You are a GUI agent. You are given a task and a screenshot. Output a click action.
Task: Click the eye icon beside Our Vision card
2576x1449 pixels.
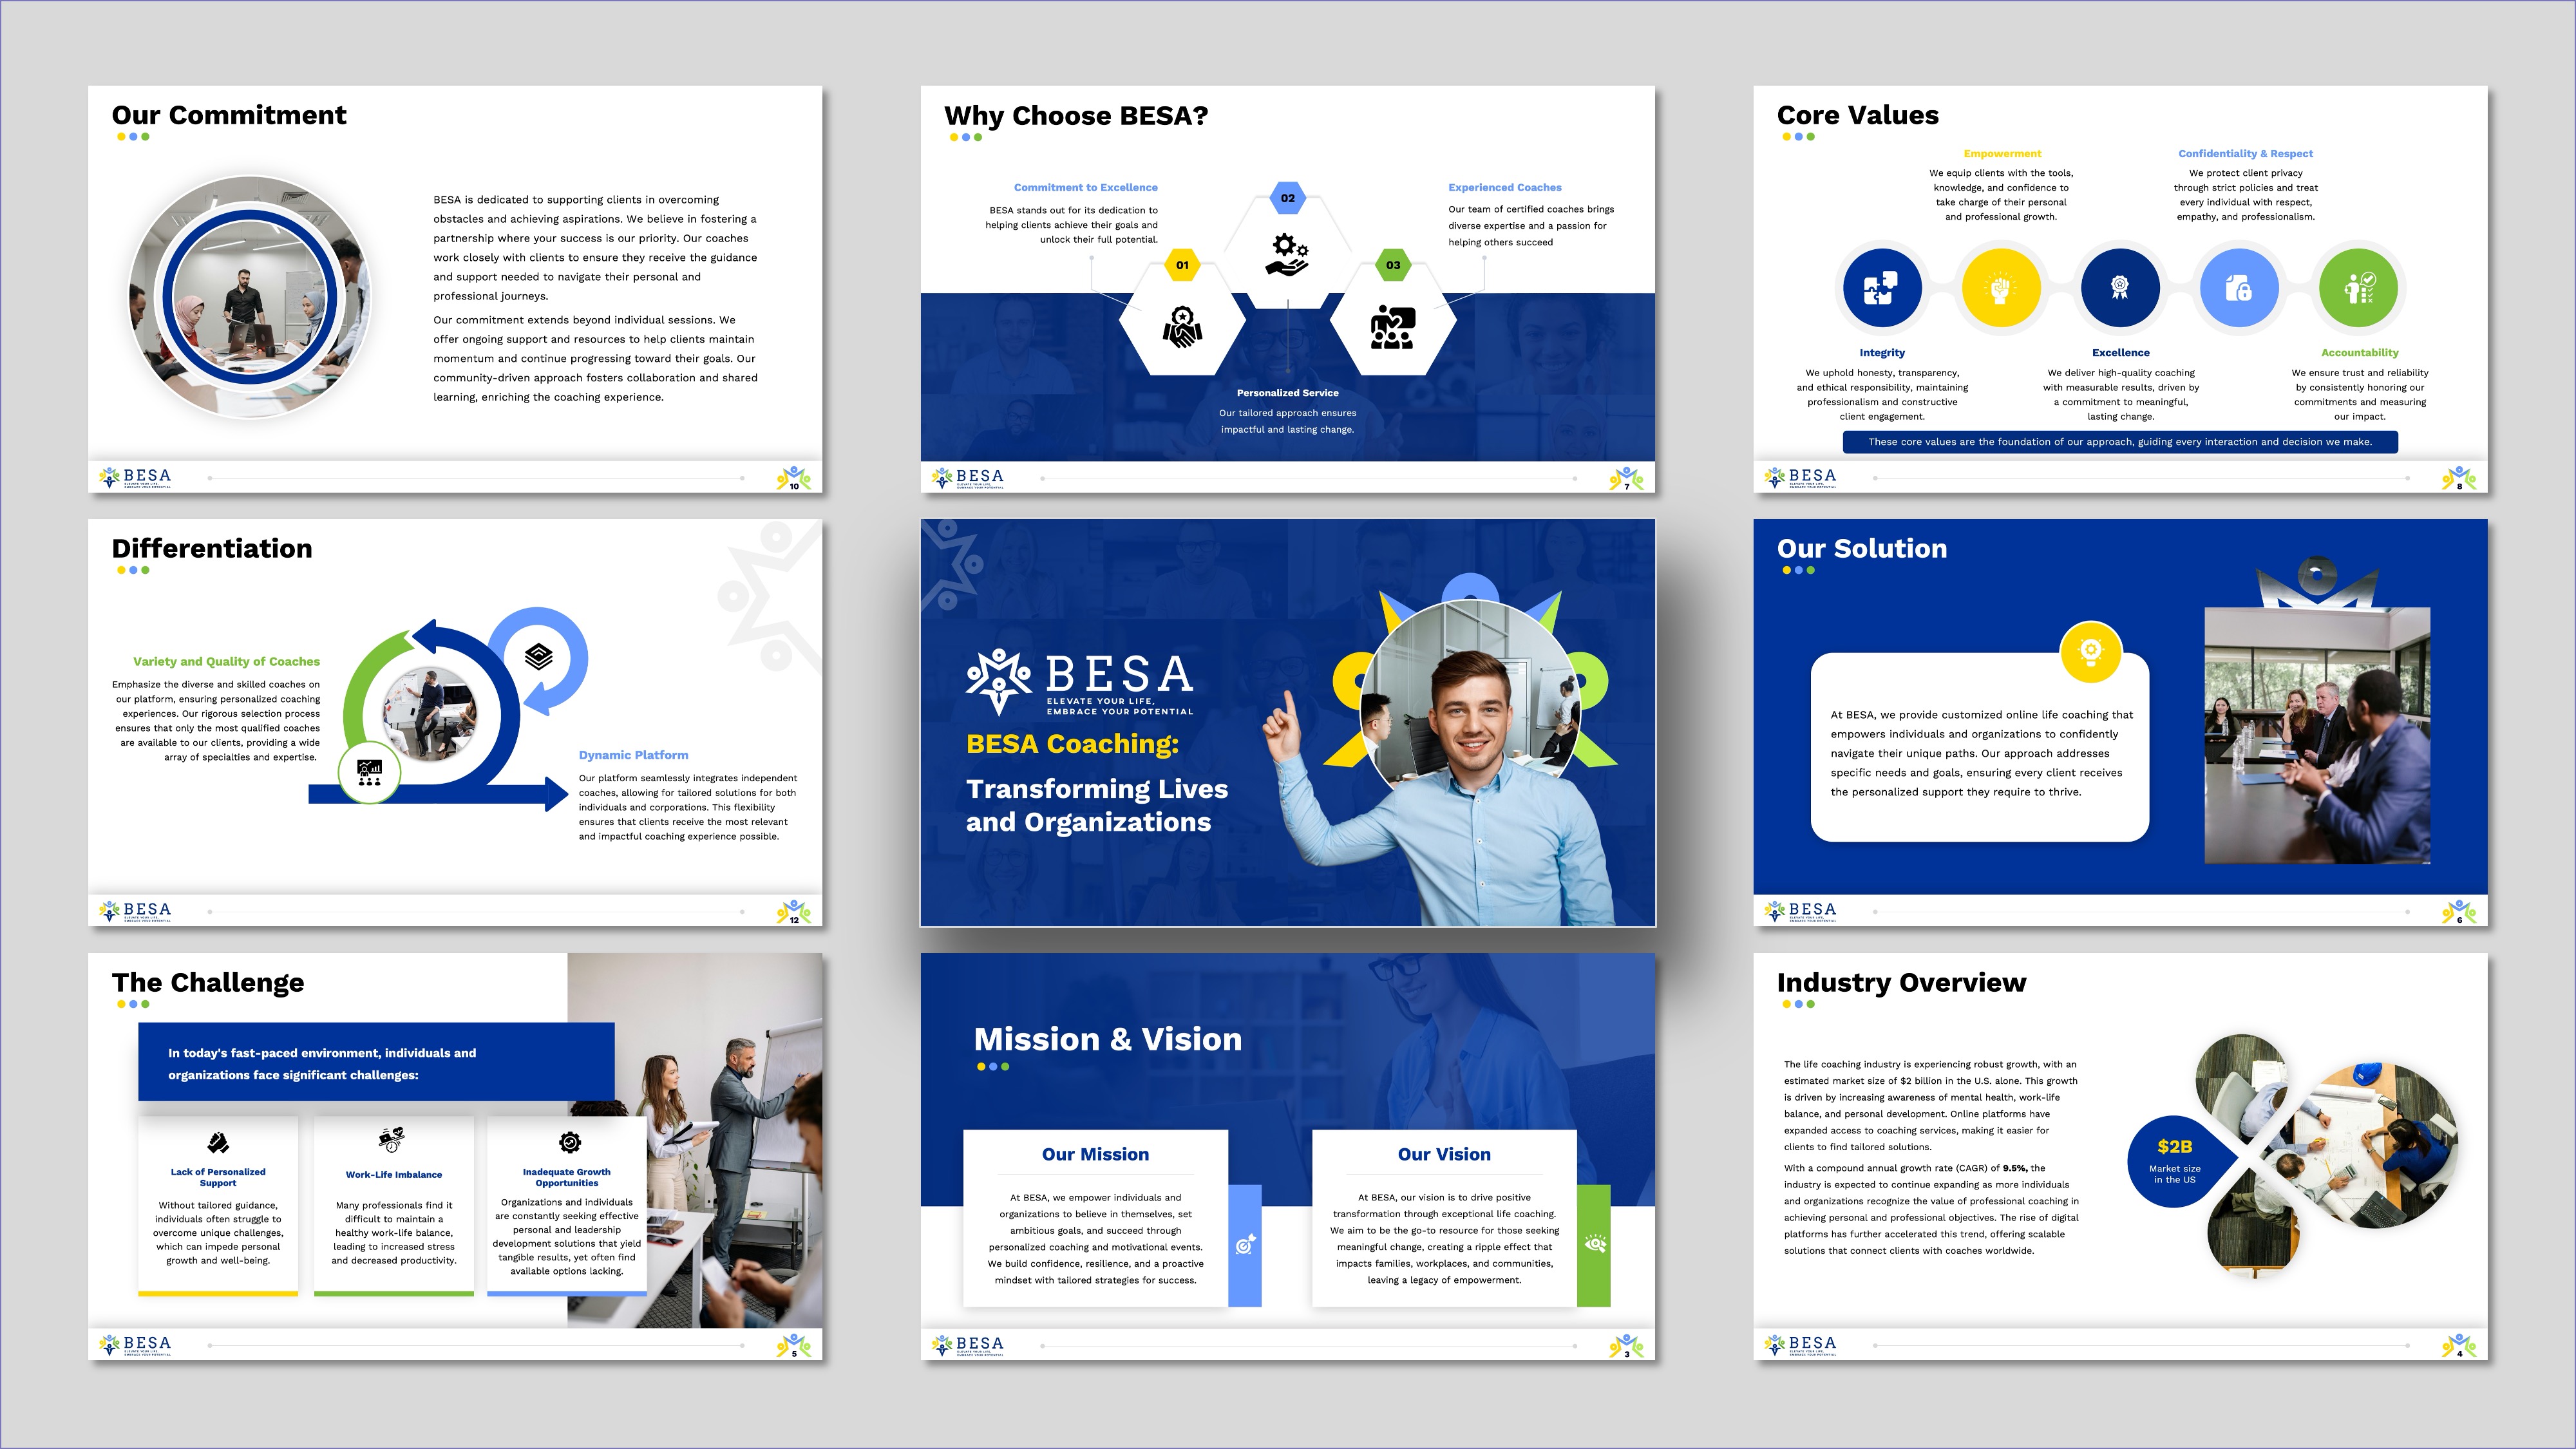pos(1595,1244)
